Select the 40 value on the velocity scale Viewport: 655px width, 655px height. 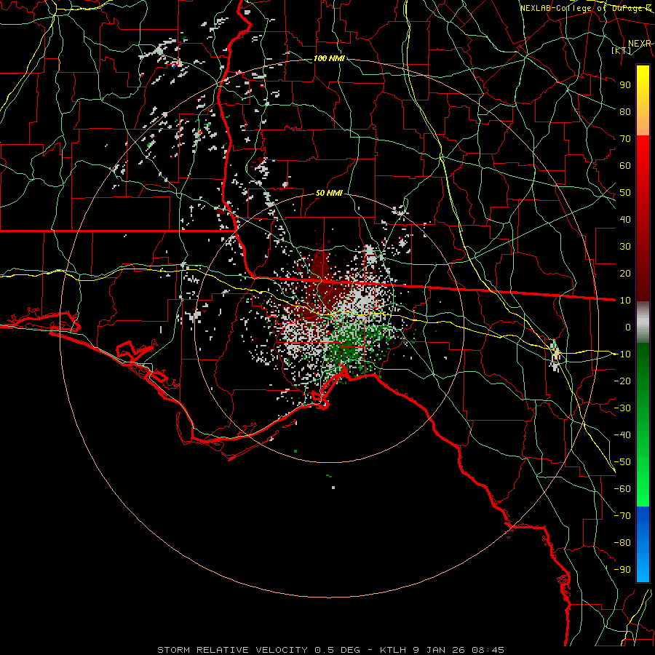point(625,220)
